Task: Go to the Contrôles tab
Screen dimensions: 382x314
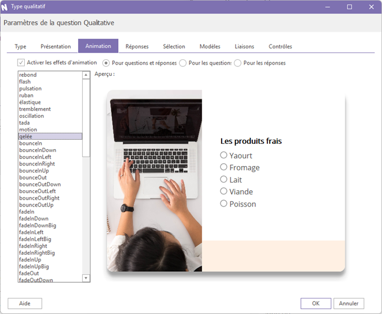Action: pos(280,46)
